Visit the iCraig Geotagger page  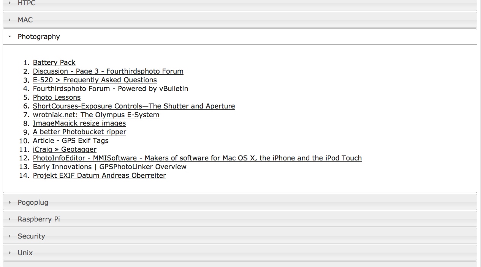[x=65, y=149]
